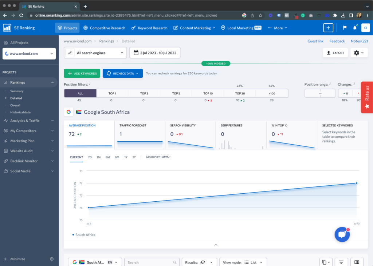Open the notifications bell
Screen dimensions: 373x266
pos(355,28)
